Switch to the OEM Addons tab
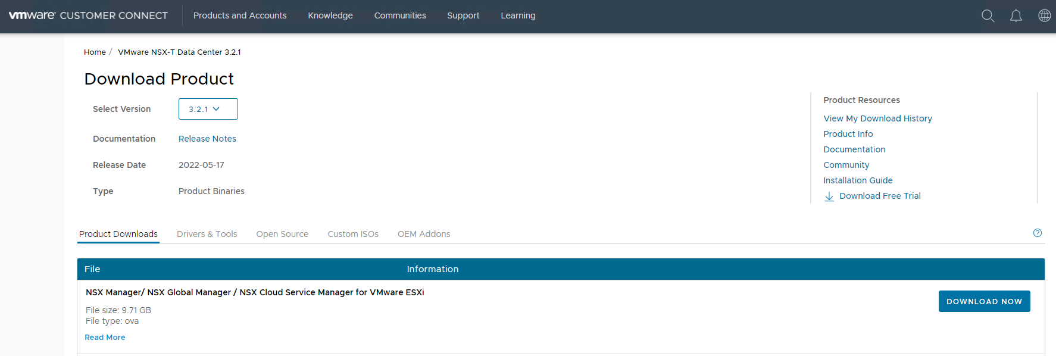Viewport: 1056px width, 356px height. tap(424, 234)
